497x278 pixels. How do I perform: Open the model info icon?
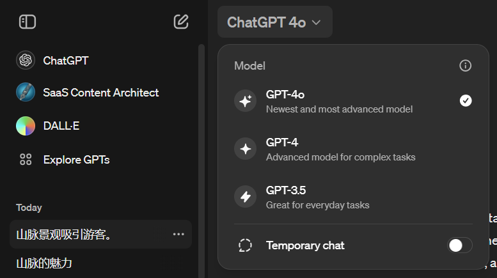tap(465, 66)
